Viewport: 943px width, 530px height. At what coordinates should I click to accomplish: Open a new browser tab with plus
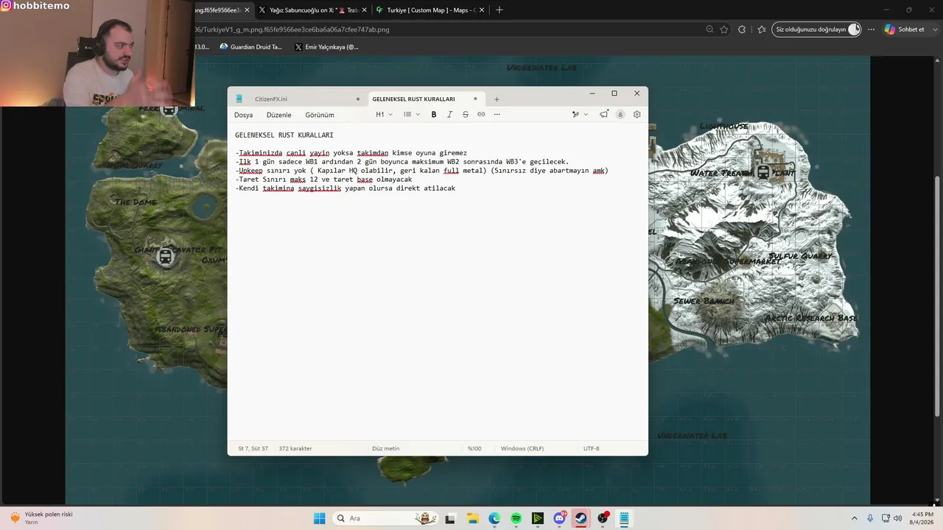pyautogui.click(x=499, y=10)
